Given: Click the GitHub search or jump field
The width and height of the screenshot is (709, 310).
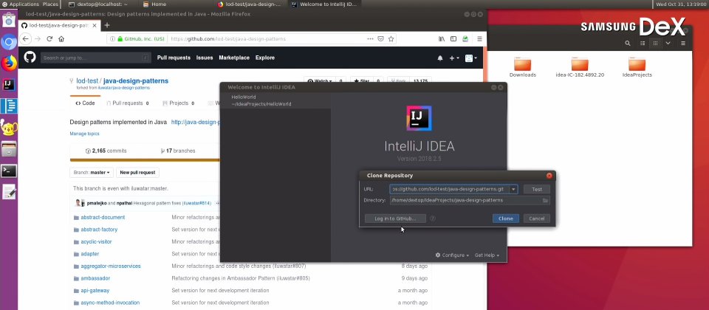Looking at the screenshot, I should click(x=95, y=58).
